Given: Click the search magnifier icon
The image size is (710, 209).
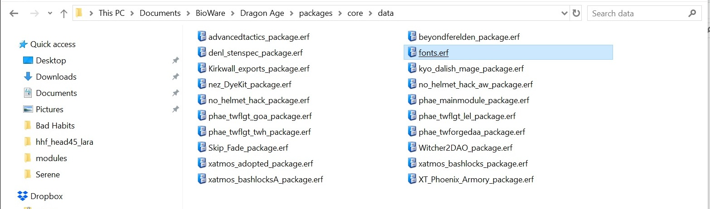Looking at the screenshot, I should coord(692,13).
